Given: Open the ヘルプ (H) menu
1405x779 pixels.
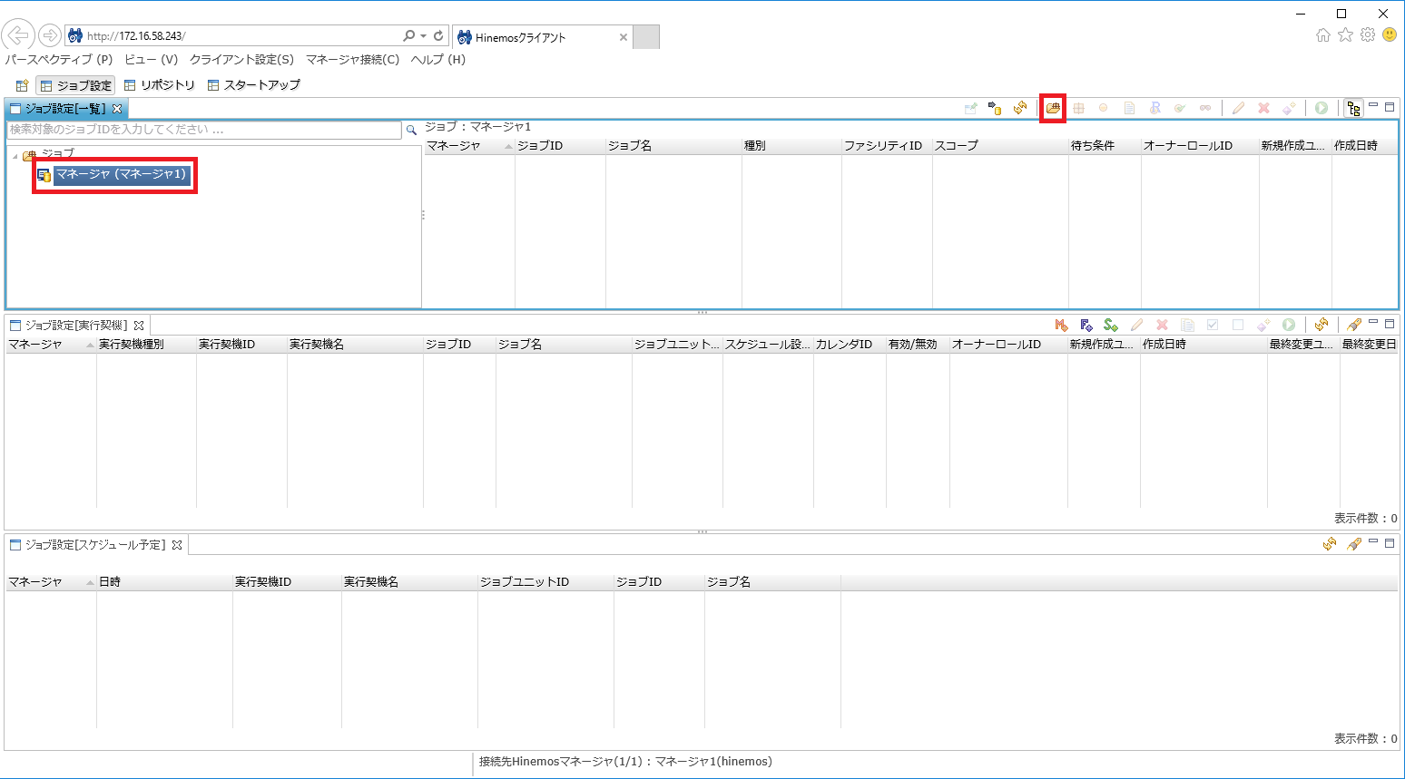Looking at the screenshot, I should tap(438, 59).
